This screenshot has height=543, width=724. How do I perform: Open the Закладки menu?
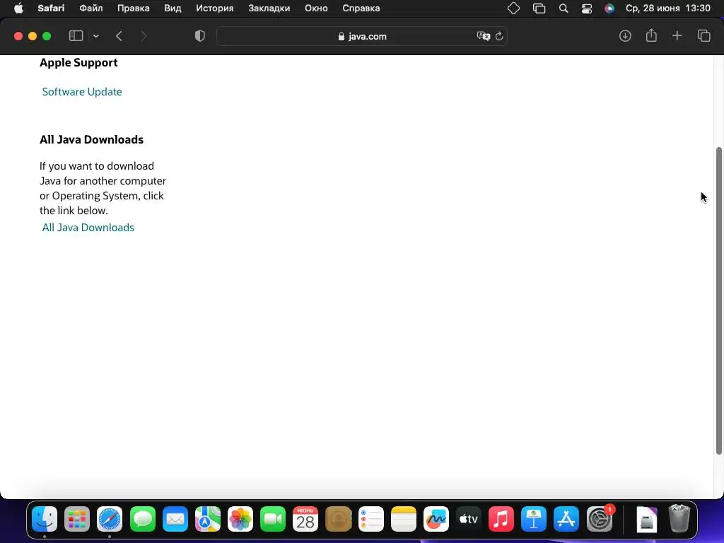pos(269,8)
